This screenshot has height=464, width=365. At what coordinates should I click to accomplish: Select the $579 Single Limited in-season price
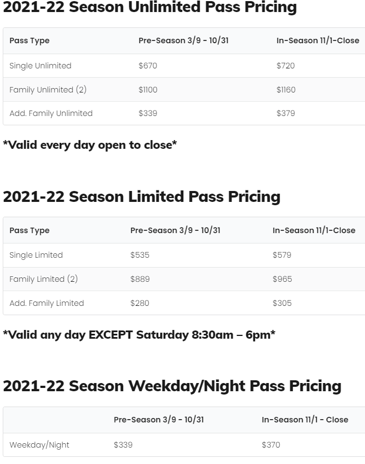282,255
